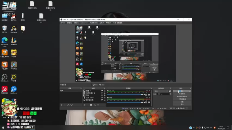Open 设置 settings in Controls panel

point(182,102)
